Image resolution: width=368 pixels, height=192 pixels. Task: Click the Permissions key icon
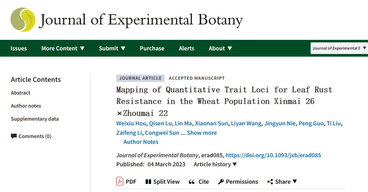[221, 181]
